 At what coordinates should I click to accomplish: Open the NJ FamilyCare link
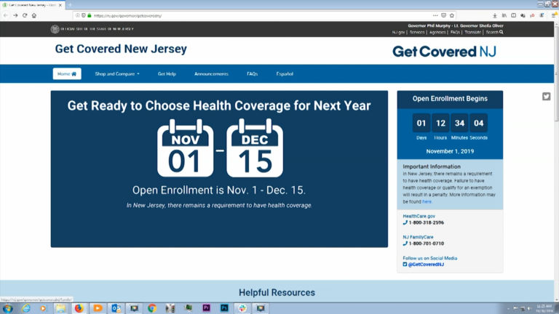pyautogui.click(x=419, y=237)
